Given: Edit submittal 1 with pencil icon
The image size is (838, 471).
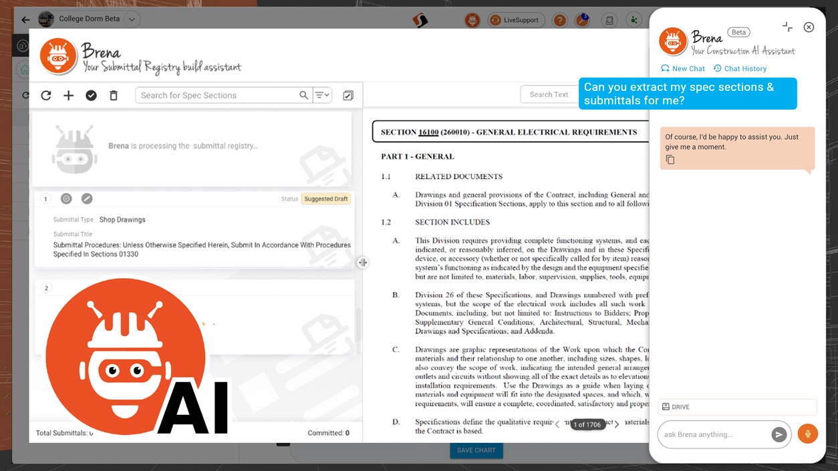Looking at the screenshot, I should tap(87, 198).
